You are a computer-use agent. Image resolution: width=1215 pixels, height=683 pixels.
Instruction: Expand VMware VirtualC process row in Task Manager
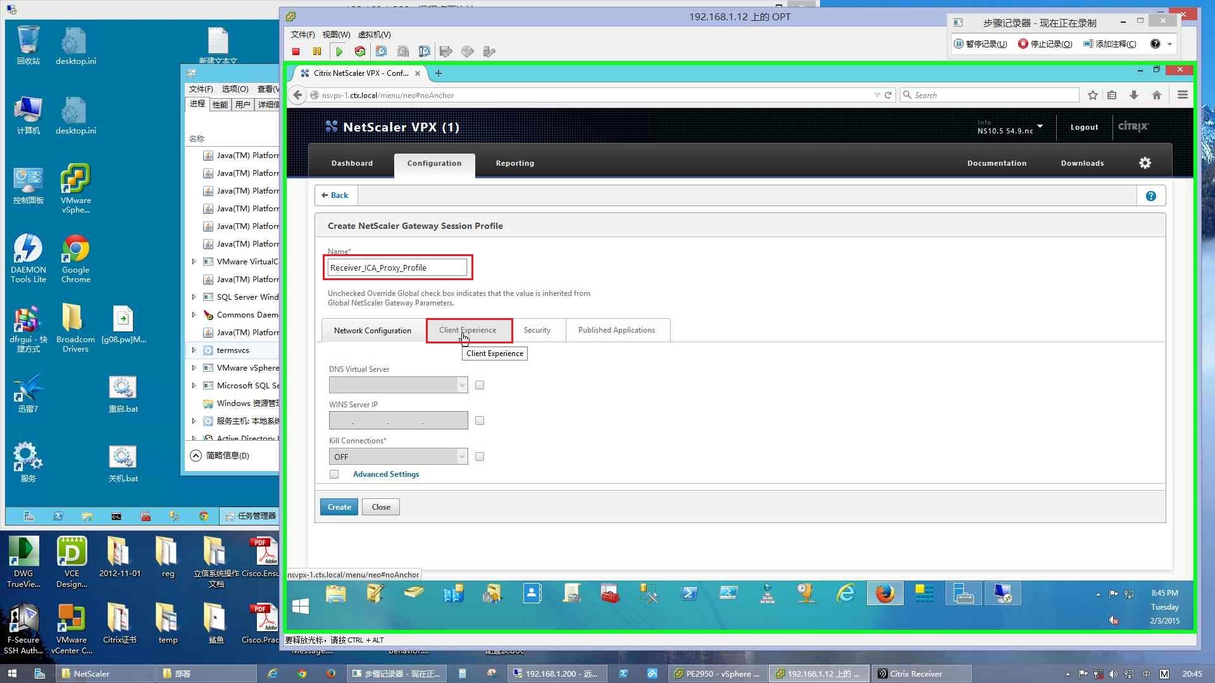[194, 262]
